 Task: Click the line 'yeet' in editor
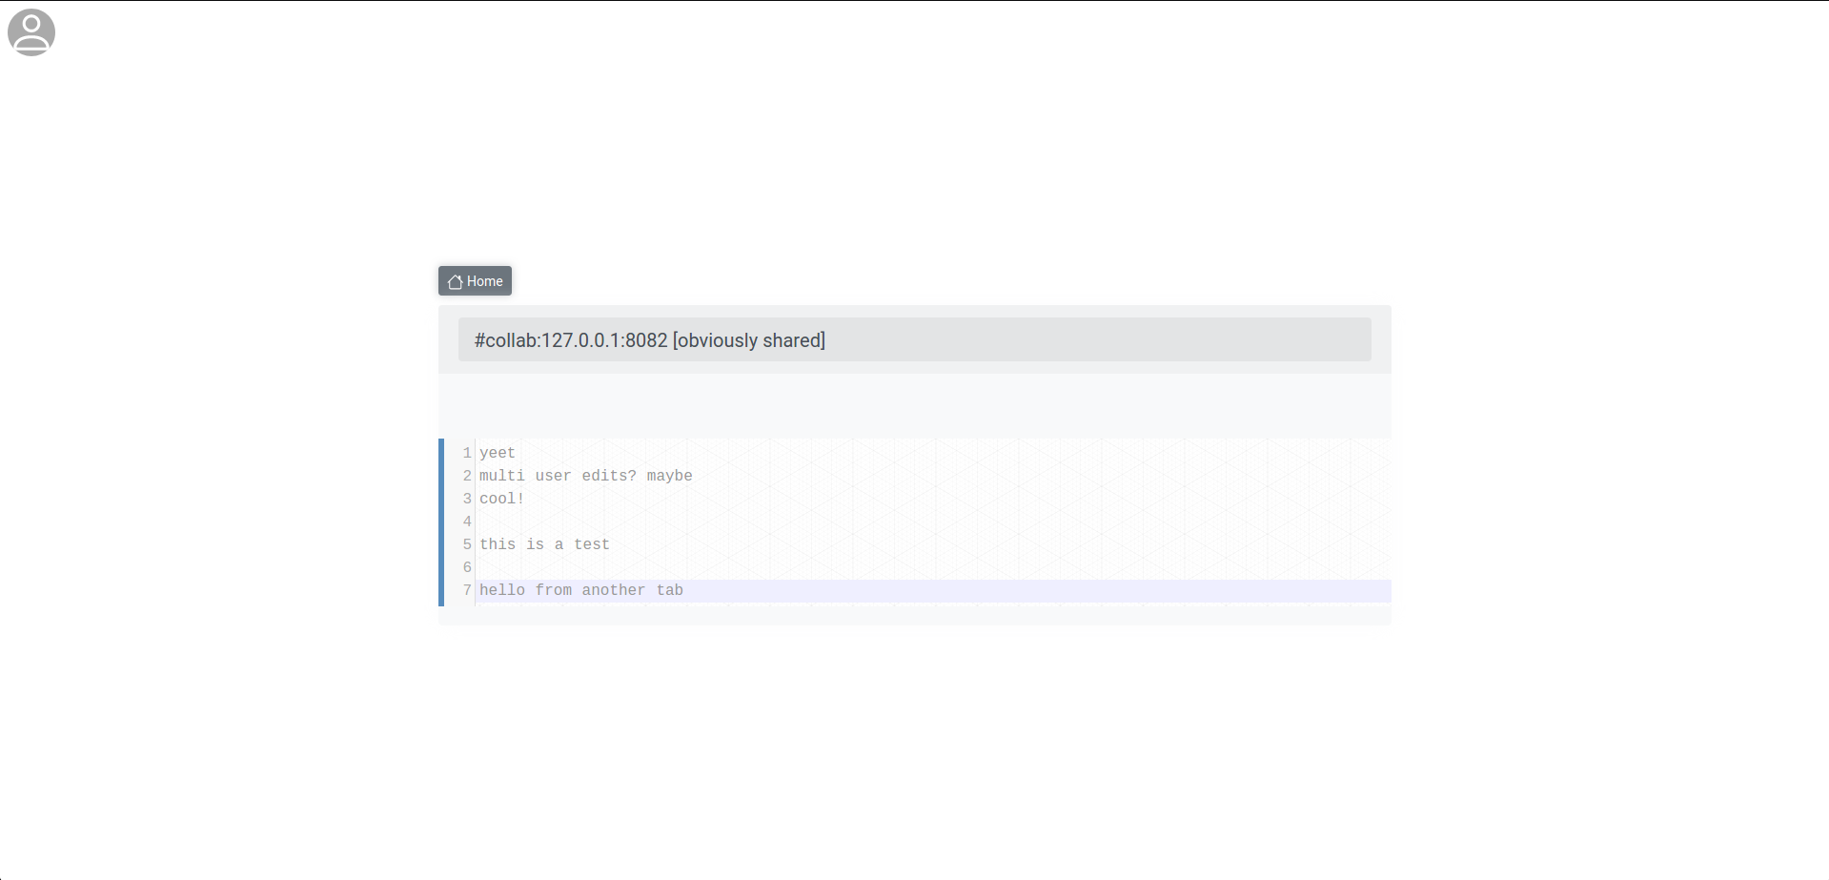coord(498,453)
